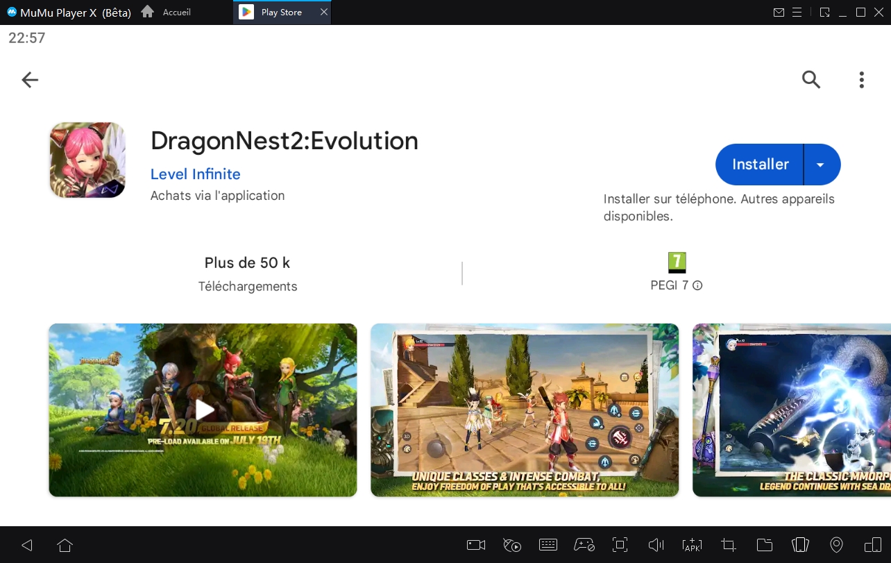This screenshot has width=891, height=563.
Task: Open the APK installer
Action: point(692,545)
